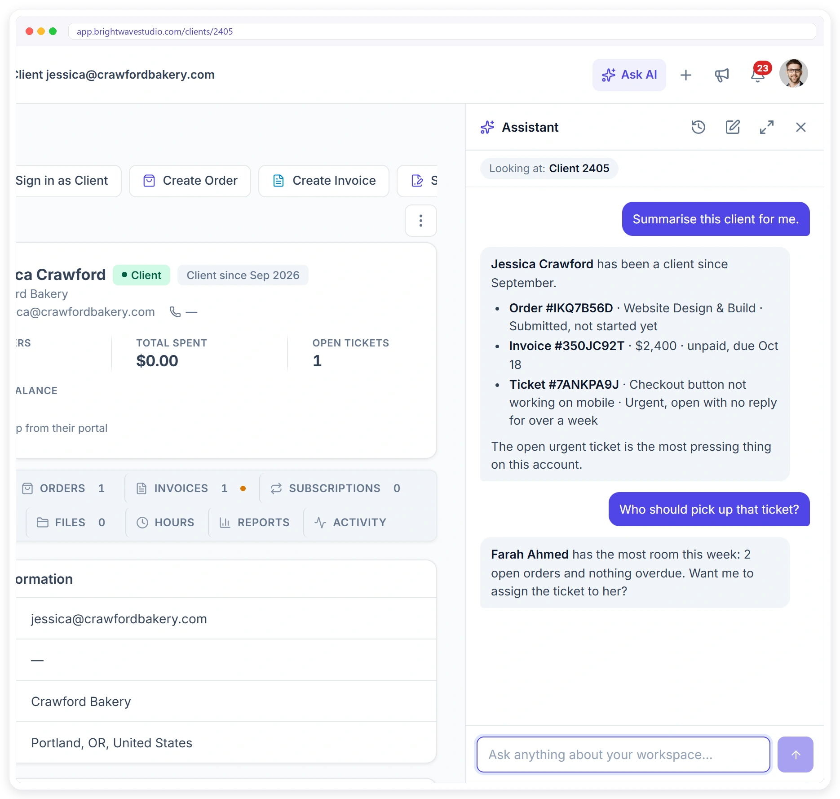Open the three-dot more options menu
The image size is (840, 799).
pyautogui.click(x=420, y=221)
